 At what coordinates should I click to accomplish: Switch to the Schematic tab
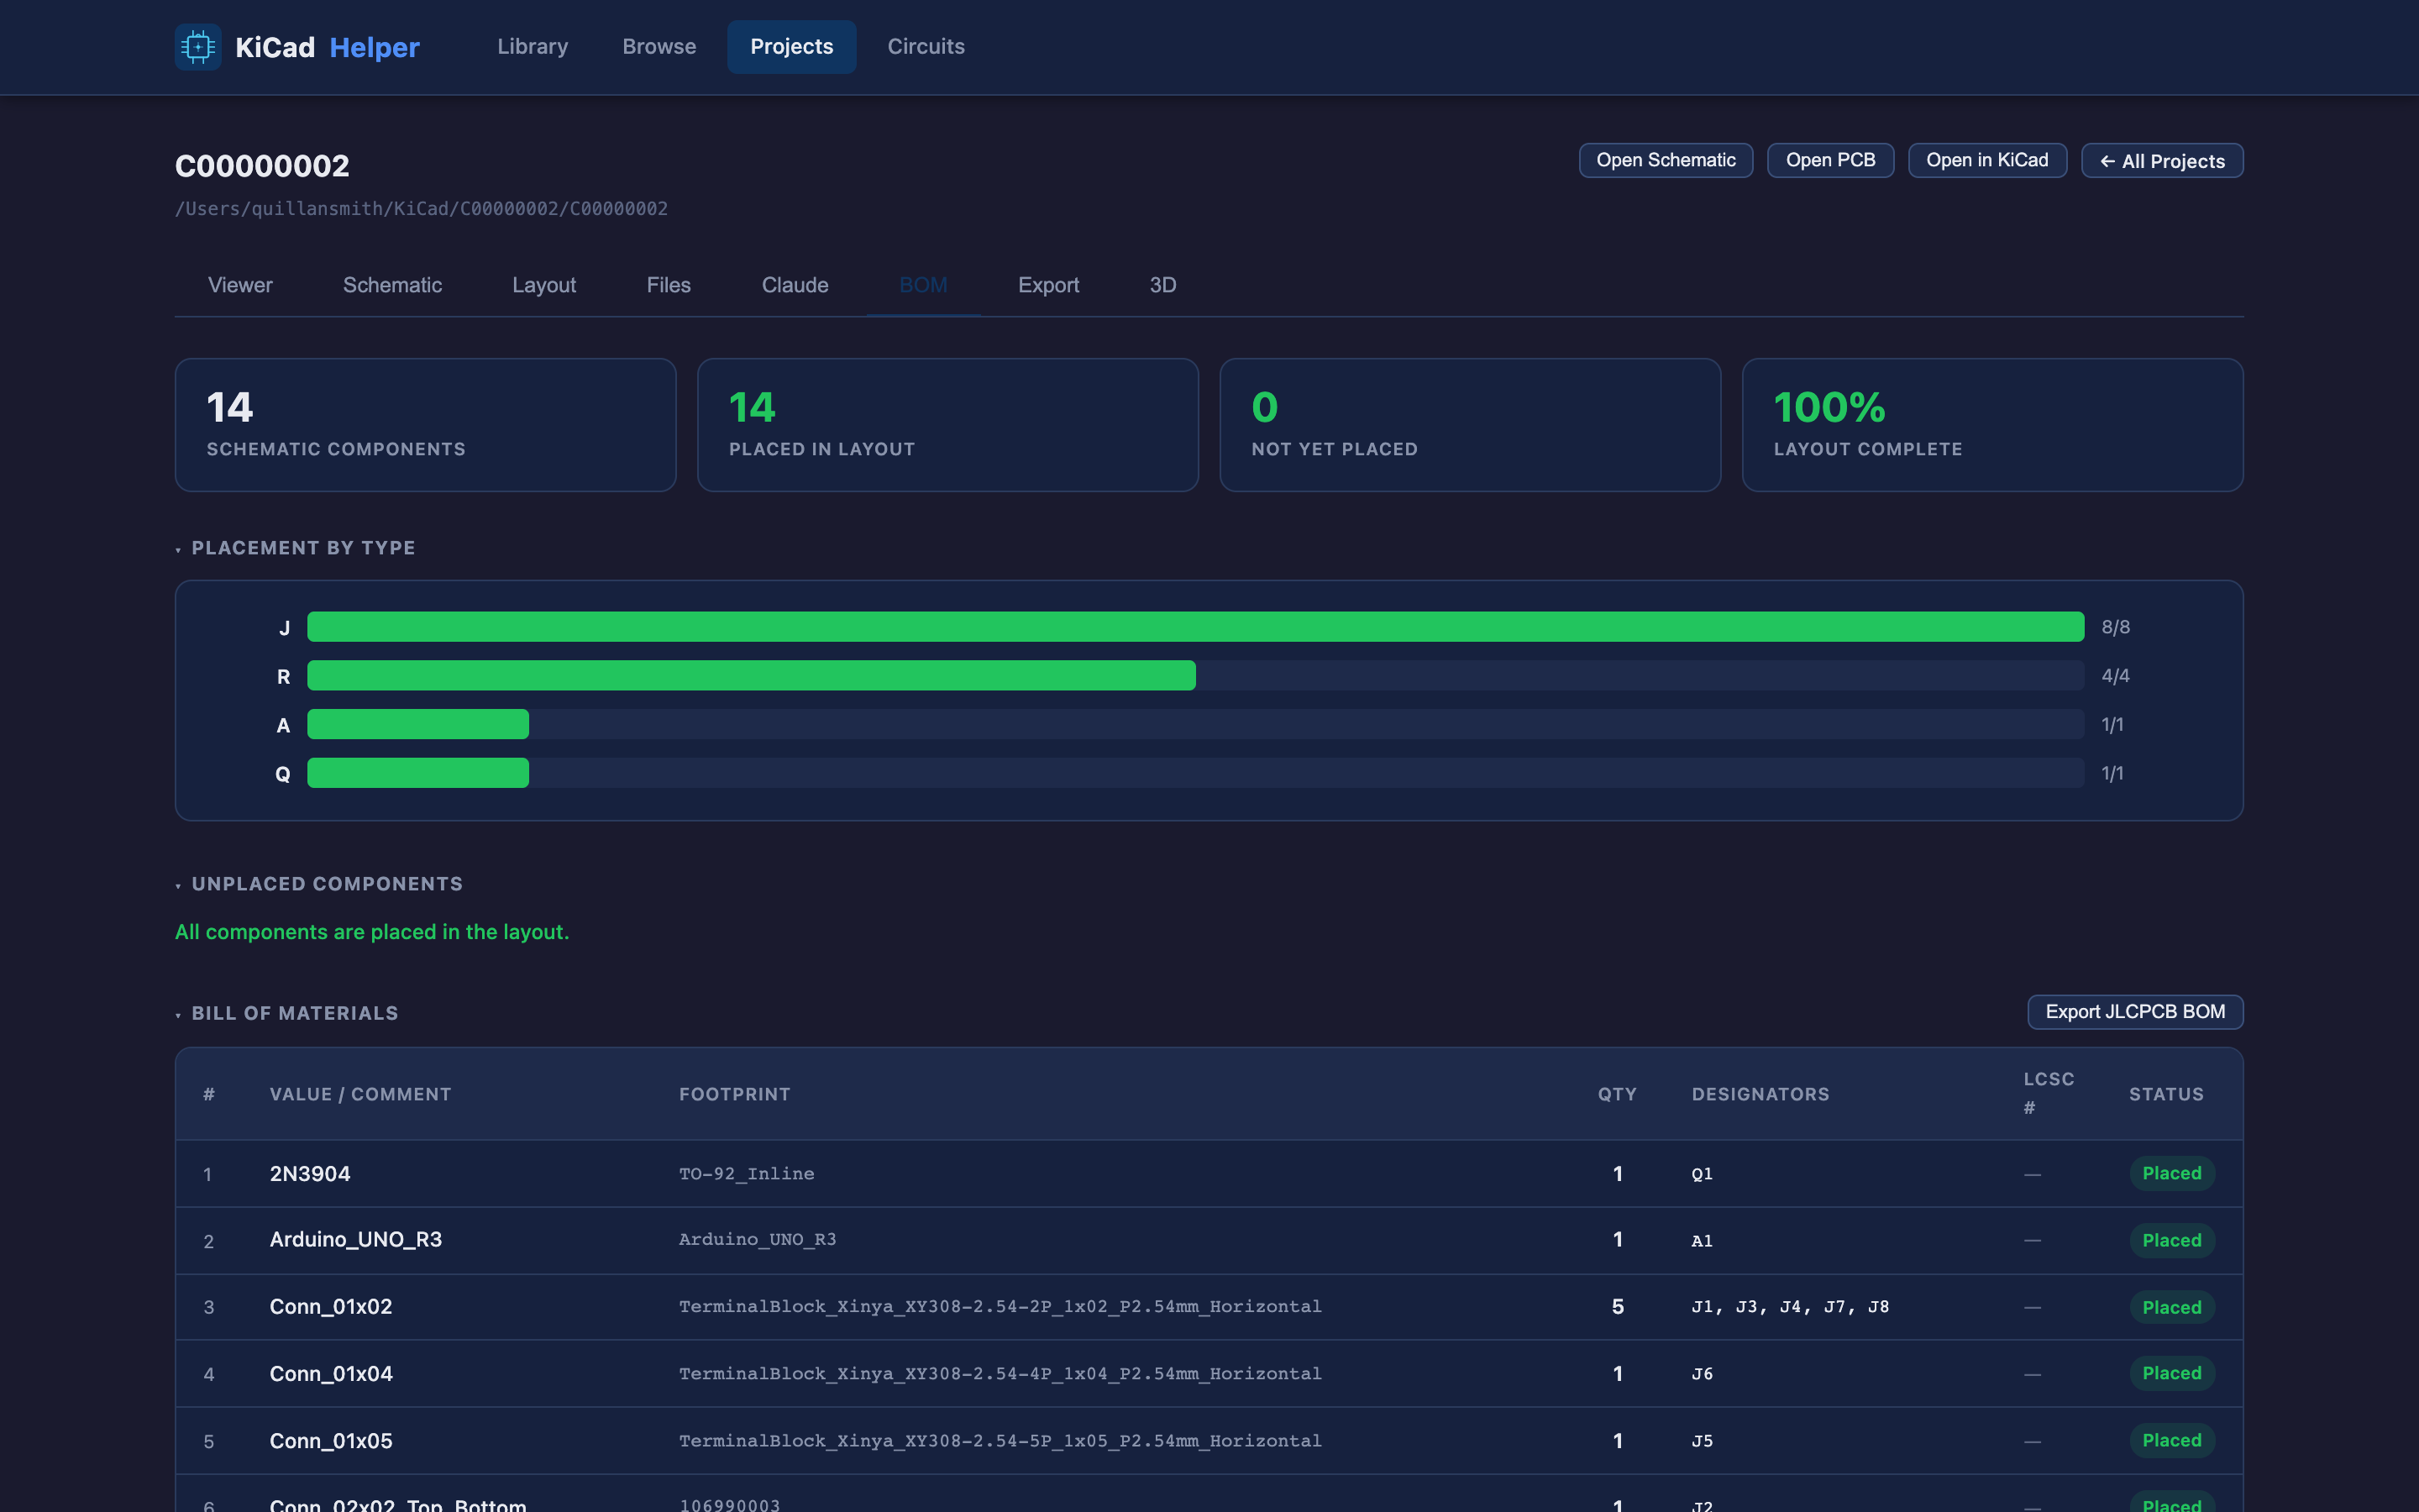[392, 285]
